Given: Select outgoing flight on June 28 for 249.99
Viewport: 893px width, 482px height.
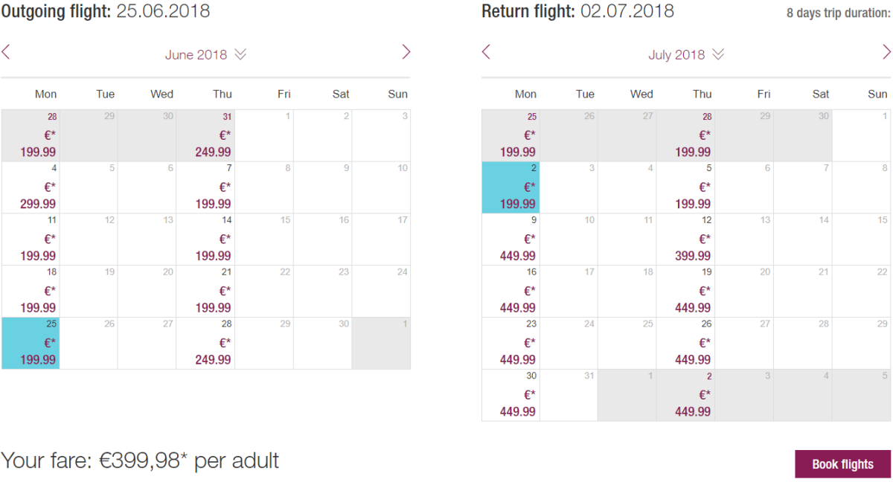Looking at the screenshot, I should pyautogui.click(x=206, y=344).
